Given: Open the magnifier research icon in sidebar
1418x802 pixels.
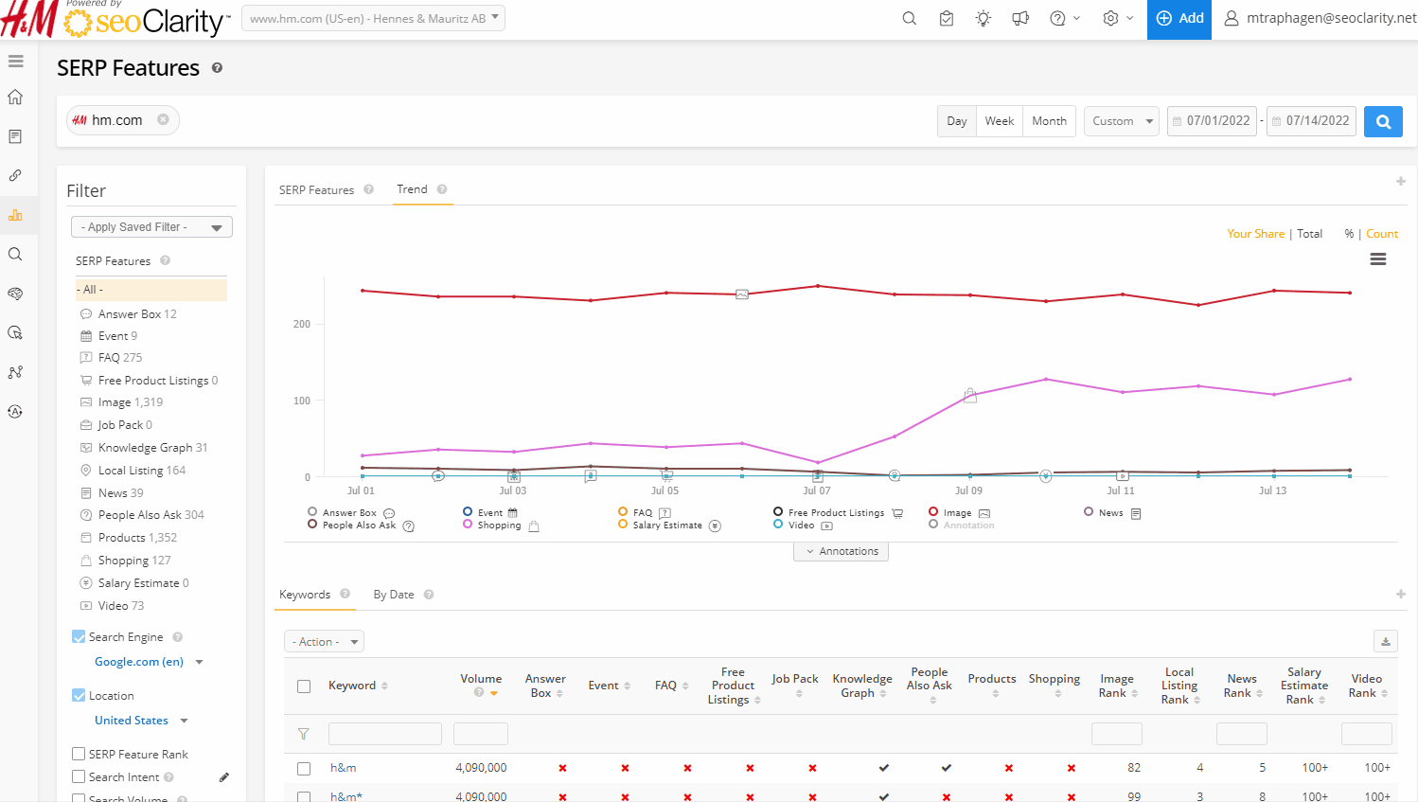Looking at the screenshot, I should coord(15,254).
